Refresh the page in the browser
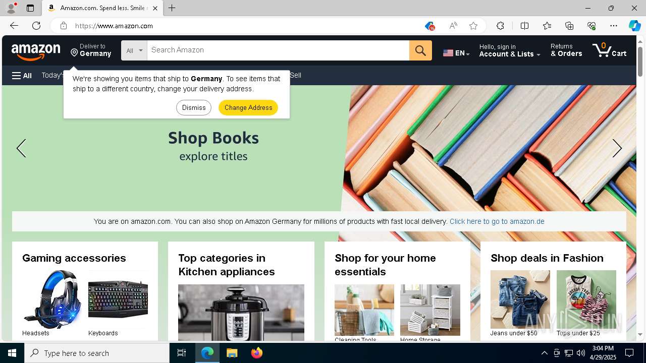Viewport: 646px width, 363px height. tap(36, 26)
